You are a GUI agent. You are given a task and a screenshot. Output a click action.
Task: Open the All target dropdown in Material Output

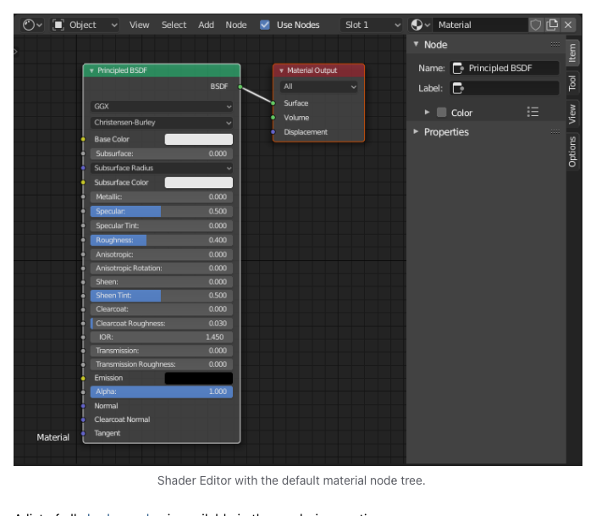click(x=318, y=86)
